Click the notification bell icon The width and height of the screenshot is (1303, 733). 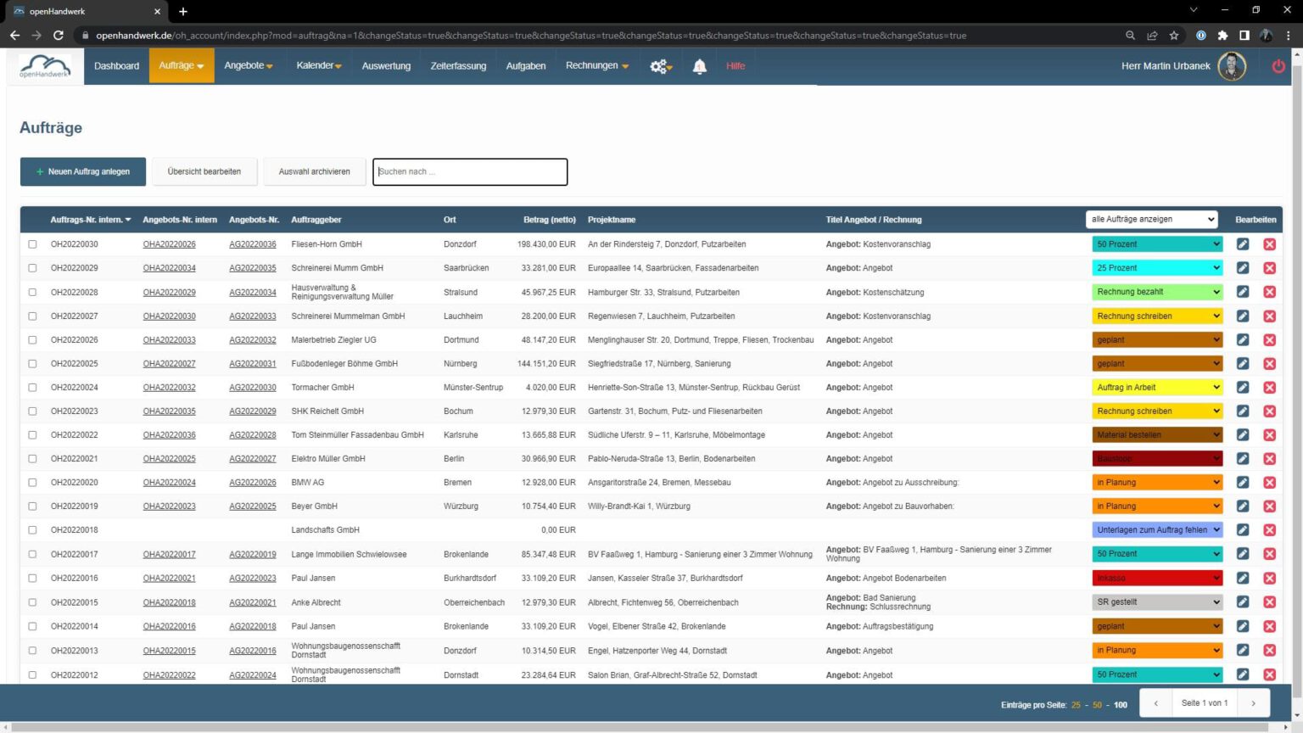point(699,66)
